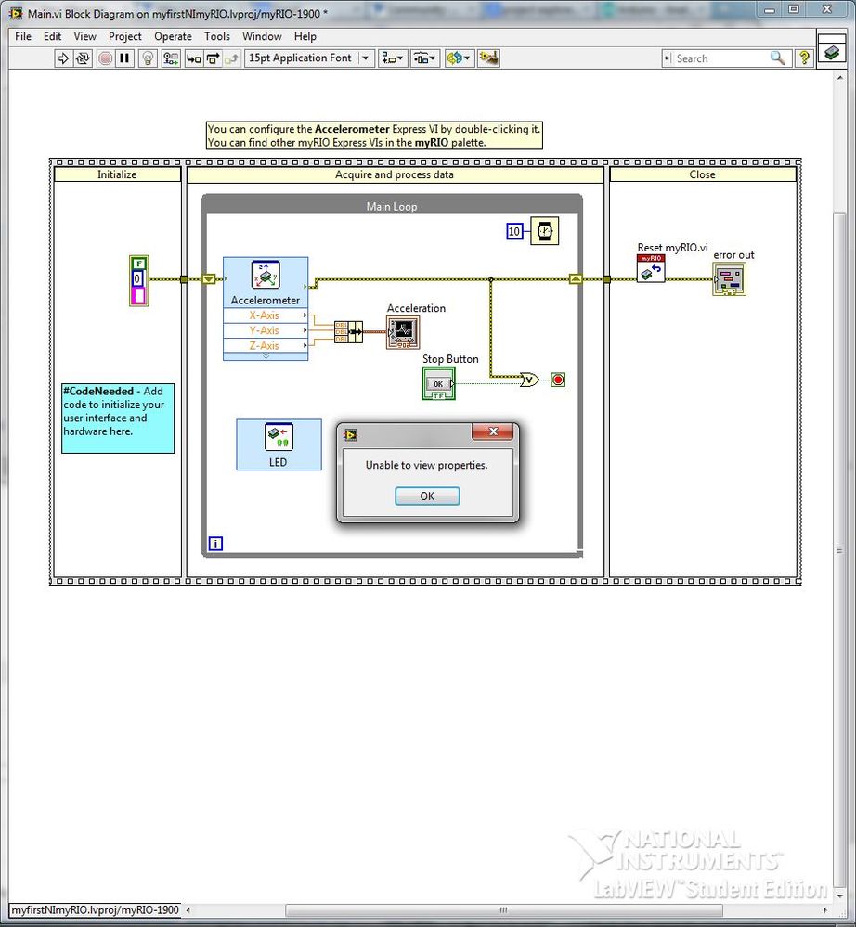
Task: Open Reorder dropdown
Action: (459, 58)
